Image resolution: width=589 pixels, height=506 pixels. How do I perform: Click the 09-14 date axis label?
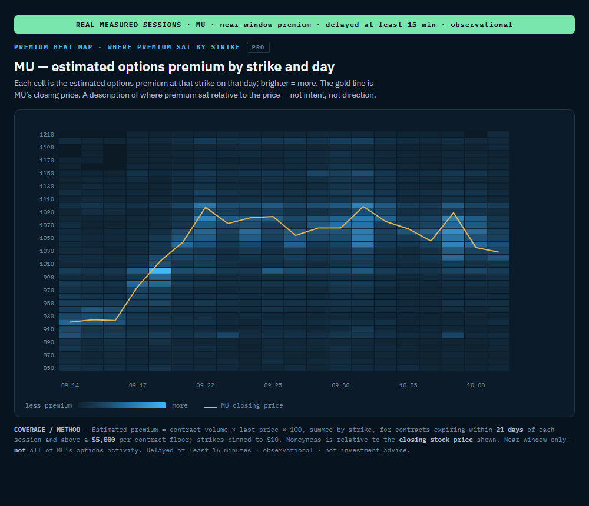tap(70, 385)
